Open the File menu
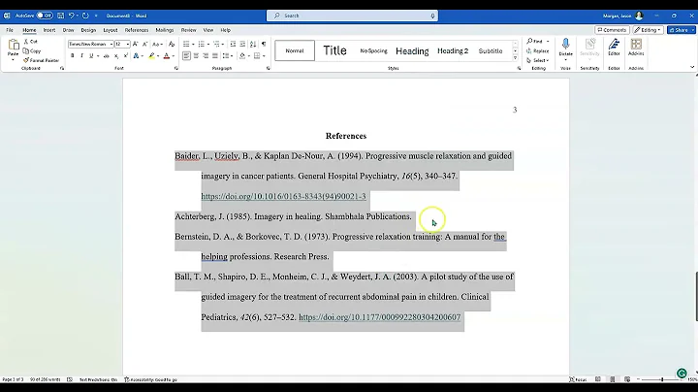Screen dimensions: 698x392 (10, 30)
